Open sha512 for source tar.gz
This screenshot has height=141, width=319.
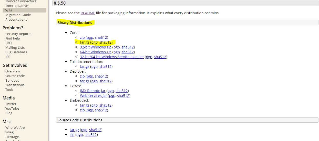95,130
